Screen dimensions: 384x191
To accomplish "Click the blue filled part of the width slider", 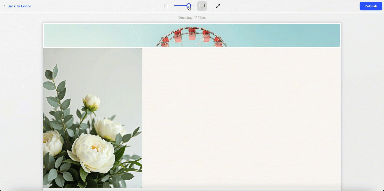I will [180, 6].
